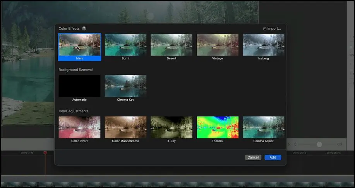The height and width of the screenshot is (188, 355).
Task: Pick the Color Invert adjustment
Action: click(x=79, y=127)
